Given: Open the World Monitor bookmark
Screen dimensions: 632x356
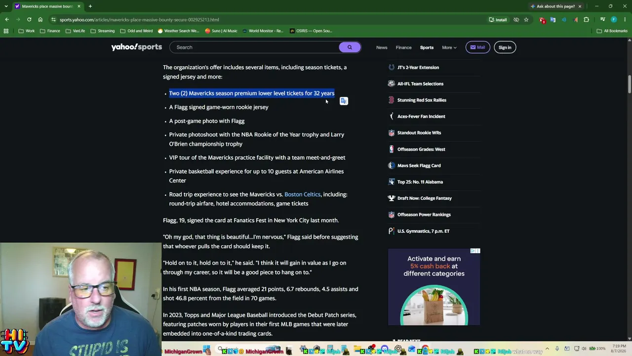Looking at the screenshot, I should 263,31.
